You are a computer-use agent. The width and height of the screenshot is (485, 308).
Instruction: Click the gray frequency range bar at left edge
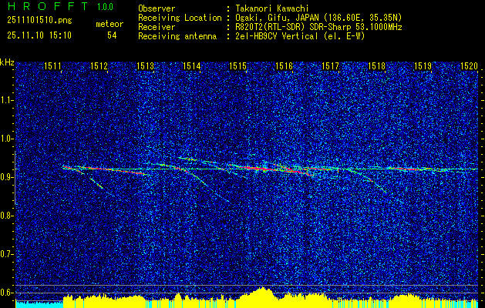[15, 178]
